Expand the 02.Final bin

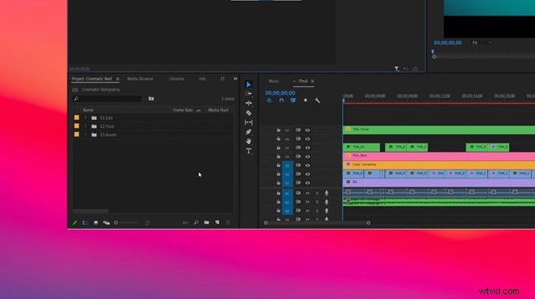[86, 126]
